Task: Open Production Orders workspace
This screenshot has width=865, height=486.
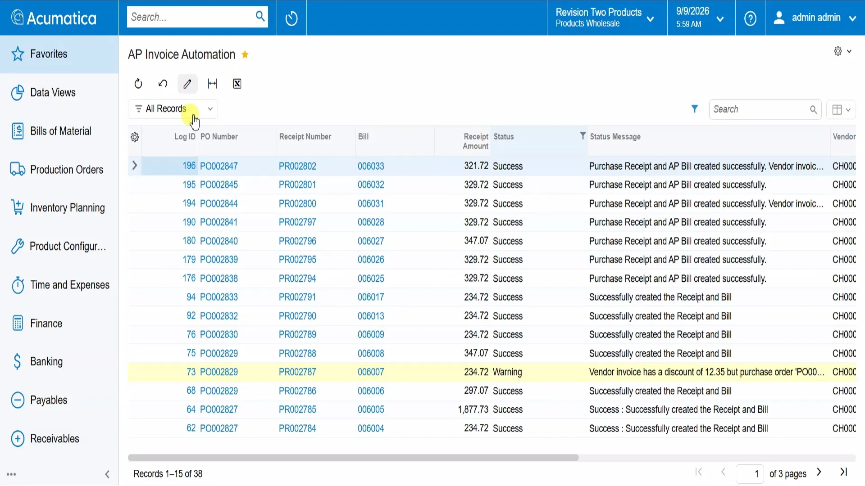Action: tap(59, 170)
